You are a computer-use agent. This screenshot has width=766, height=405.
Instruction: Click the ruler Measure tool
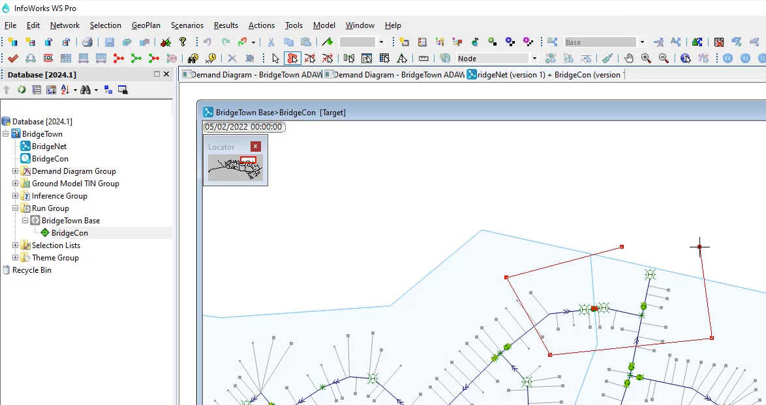pyautogui.click(x=423, y=59)
